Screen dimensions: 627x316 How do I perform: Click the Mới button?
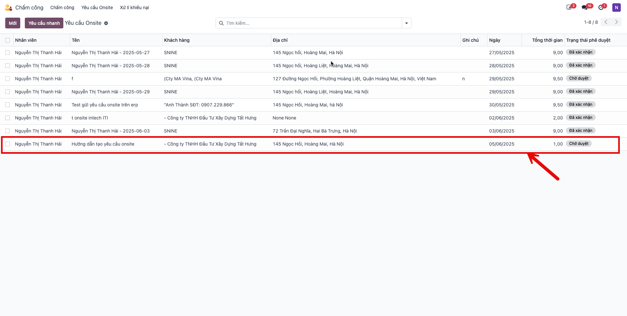pyautogui.click(x=13, y=23)
